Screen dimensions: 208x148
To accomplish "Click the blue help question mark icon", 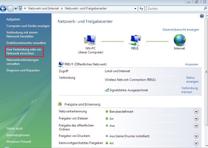I will pyautogui.click(x=202, y=16).
